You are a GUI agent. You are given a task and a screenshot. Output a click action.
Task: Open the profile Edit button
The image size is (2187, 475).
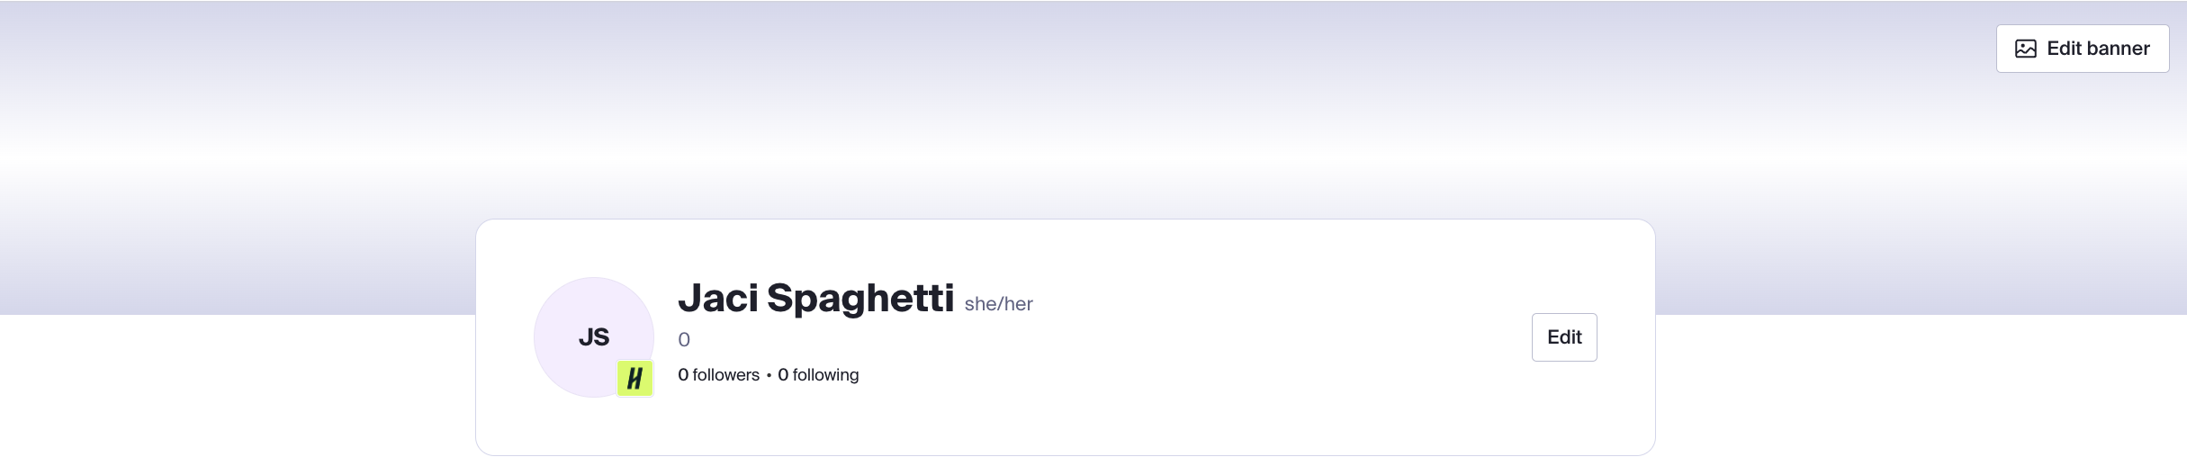coord(1564,337)
